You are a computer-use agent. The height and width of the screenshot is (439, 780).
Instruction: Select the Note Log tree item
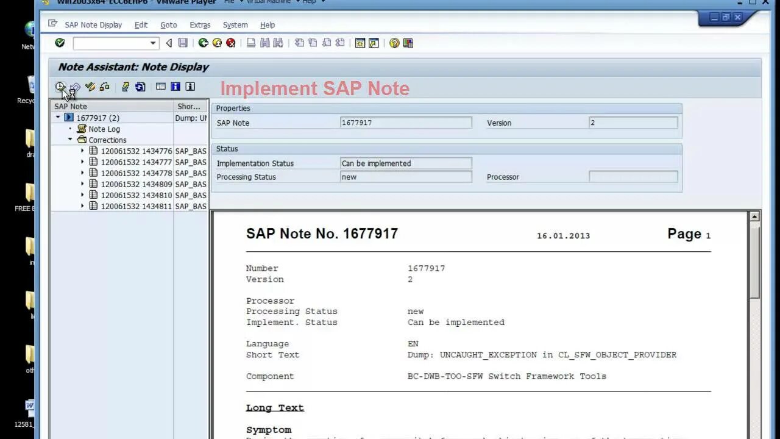point(104,129)
